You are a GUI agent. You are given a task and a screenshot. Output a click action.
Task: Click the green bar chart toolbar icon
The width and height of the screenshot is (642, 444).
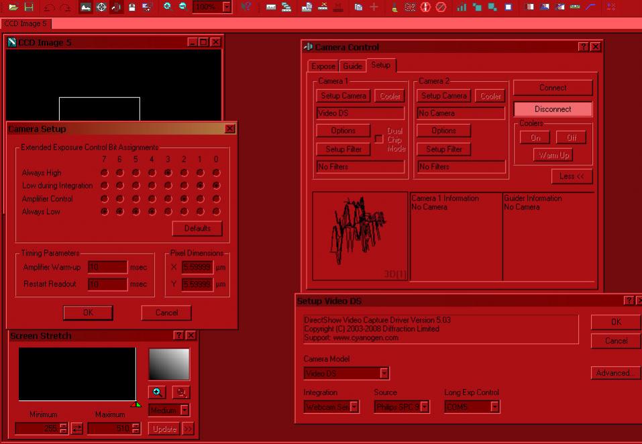[x=462, y=7]
